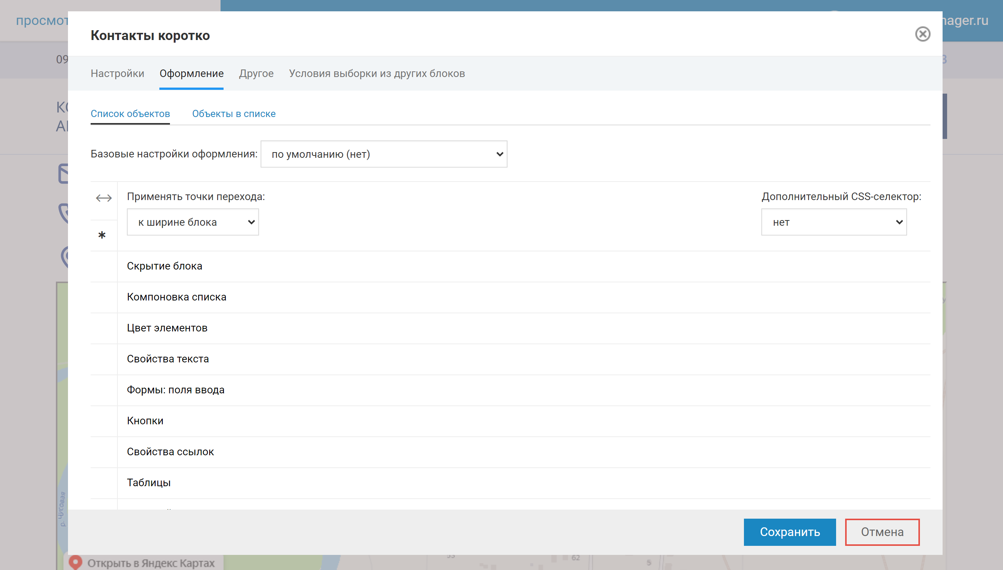The image size is (1003, 570).
Task: Click the Отмена button
Action: point(882,532)
